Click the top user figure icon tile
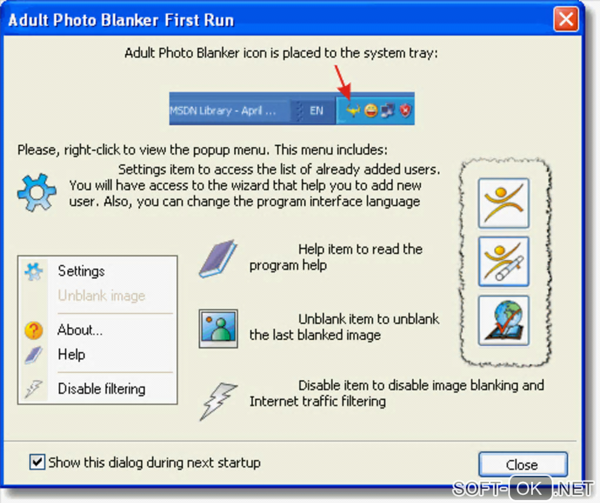Viewport: 600px width, 503px height. point(504,204)
